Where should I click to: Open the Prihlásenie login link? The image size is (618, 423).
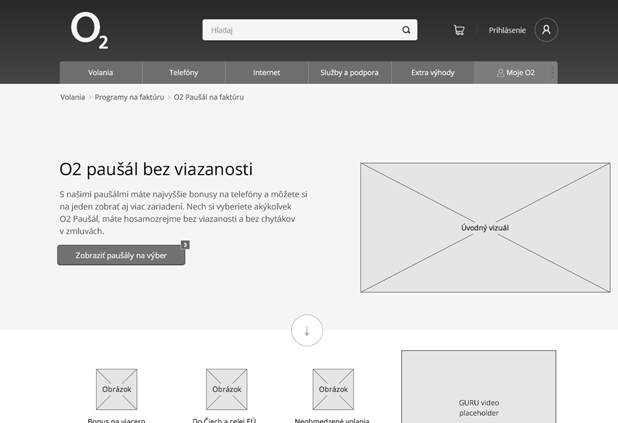pos(507,30)
